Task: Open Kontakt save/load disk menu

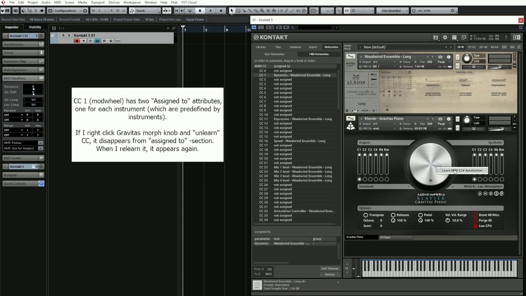Action: [x=436, y=37]
